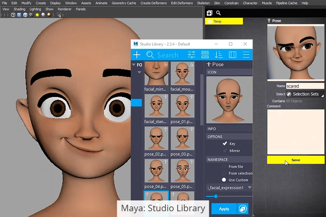Viewport: 326px width, 217px height.
Task: Click the search magnifier in Studio Library
Action: [x=150, y=55]
